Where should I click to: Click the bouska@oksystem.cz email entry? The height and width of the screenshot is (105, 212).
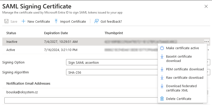click(22, 92)
